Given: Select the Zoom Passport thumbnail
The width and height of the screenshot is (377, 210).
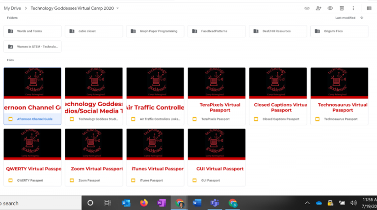Looking at the screenshot, I should click(94, 152).
